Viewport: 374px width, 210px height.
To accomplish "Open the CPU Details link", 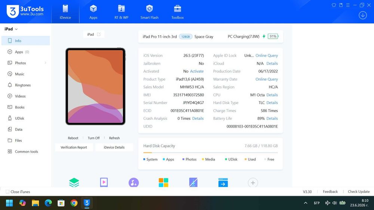I will click(x=272, y=95).
